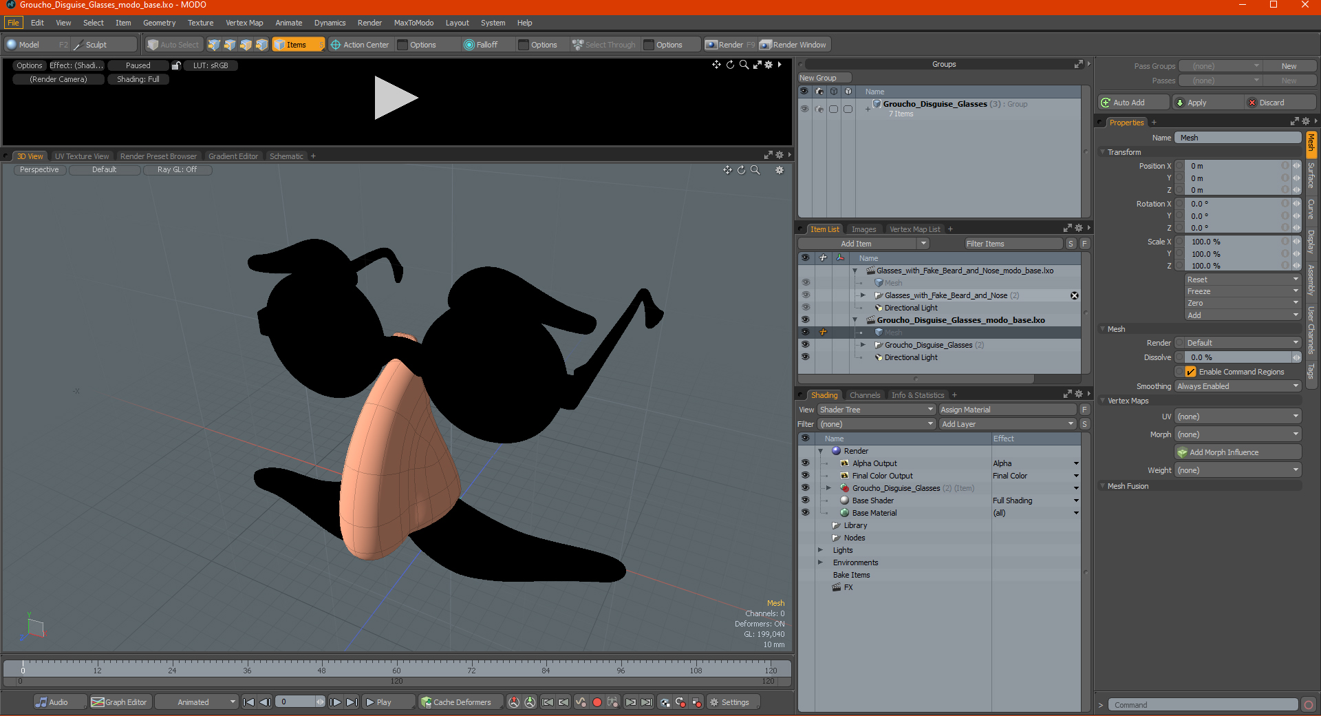Select Vertices selection mode icon
This screenshot has width=1321, height=716.
point(214,45)
